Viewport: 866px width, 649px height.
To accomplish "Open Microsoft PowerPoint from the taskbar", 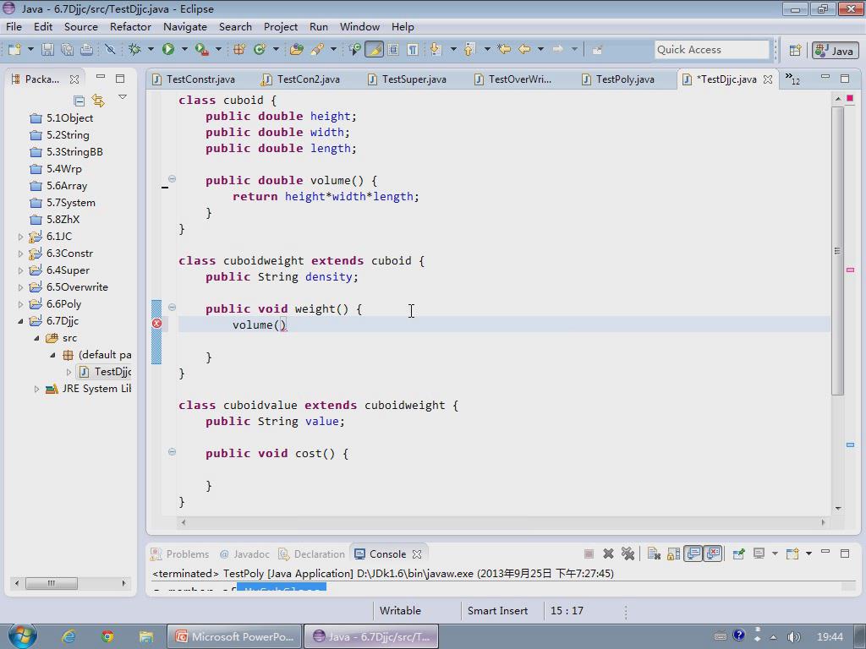I will click(x=235, y=636).
